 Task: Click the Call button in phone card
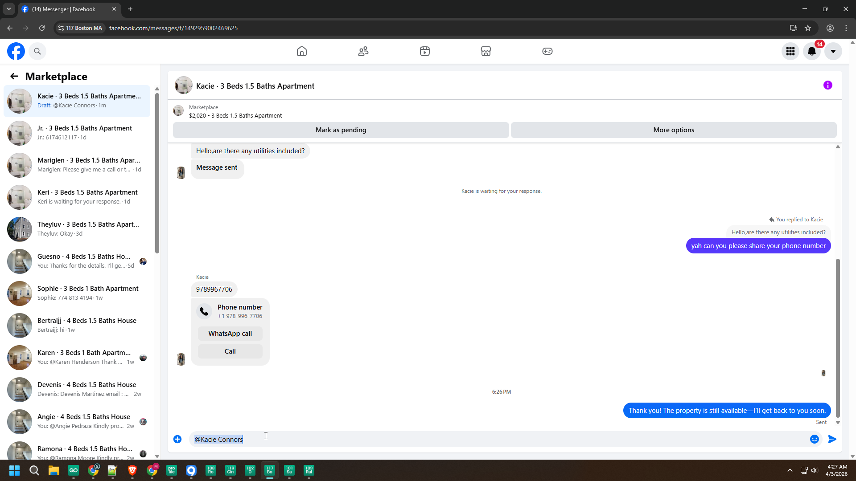click(x=230, y=351)
